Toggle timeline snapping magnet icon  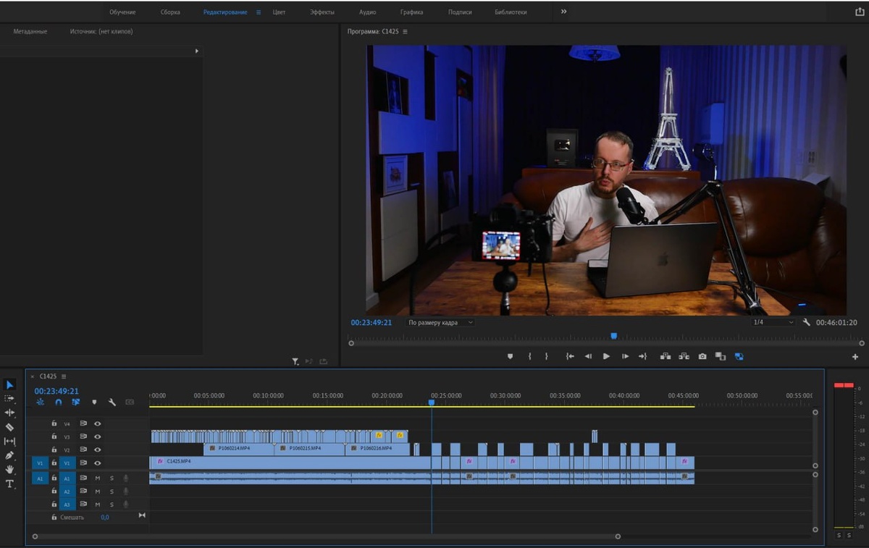(59, 402)
